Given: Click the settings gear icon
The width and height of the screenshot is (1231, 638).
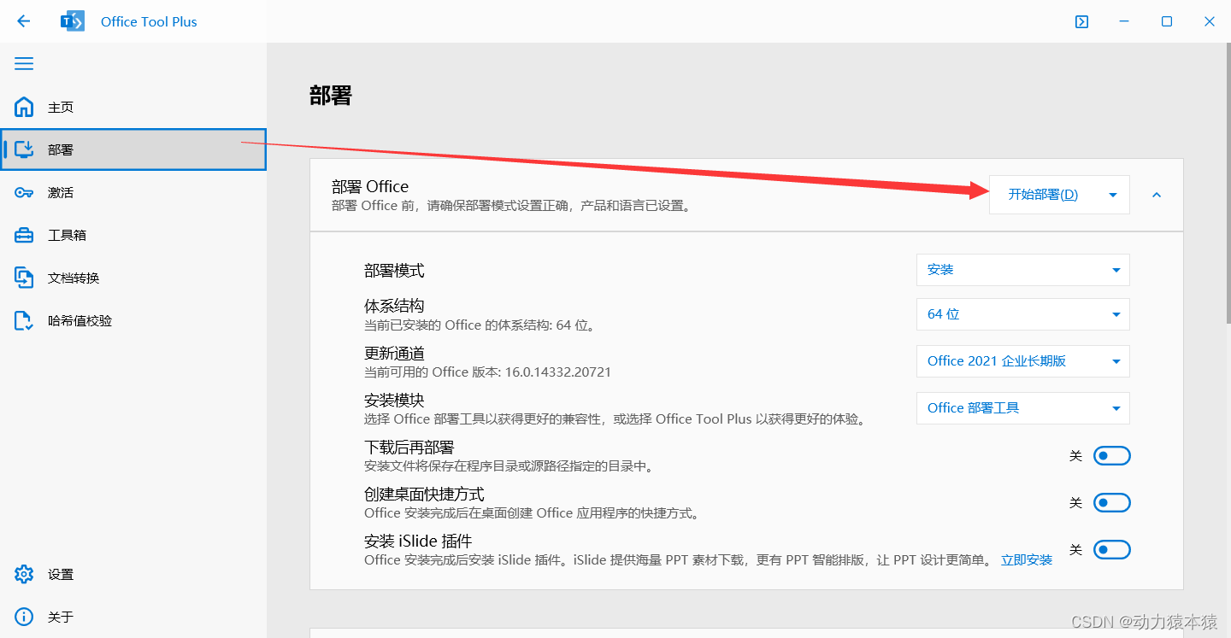Looking at the screenshot, I should [24, 574].
